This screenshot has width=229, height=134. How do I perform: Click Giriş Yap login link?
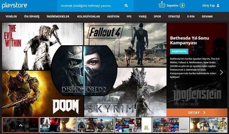209,5
